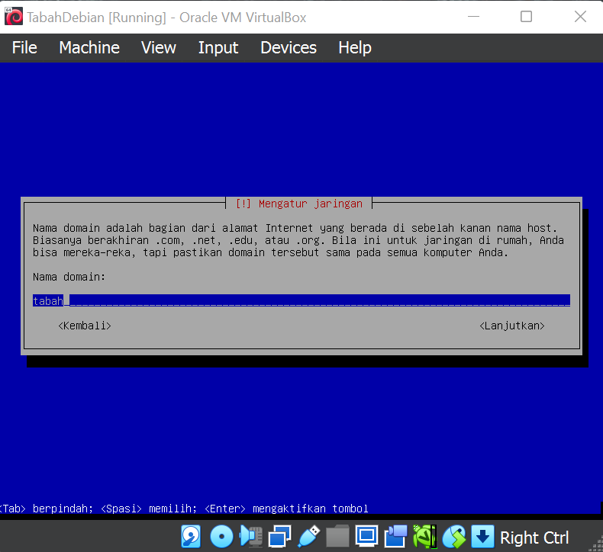Open the Devices menu
This screenshot has height=552, width=603.
(289, 48)
